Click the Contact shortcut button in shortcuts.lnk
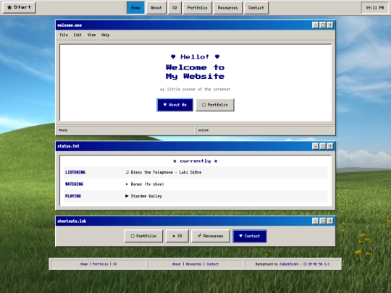 [x=250, y=236]
